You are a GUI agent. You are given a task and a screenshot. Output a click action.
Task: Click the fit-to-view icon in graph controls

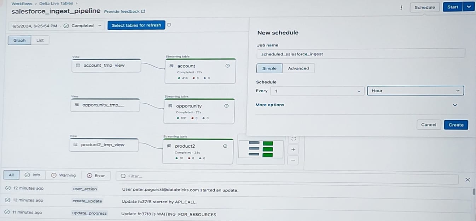pos(293,139)
